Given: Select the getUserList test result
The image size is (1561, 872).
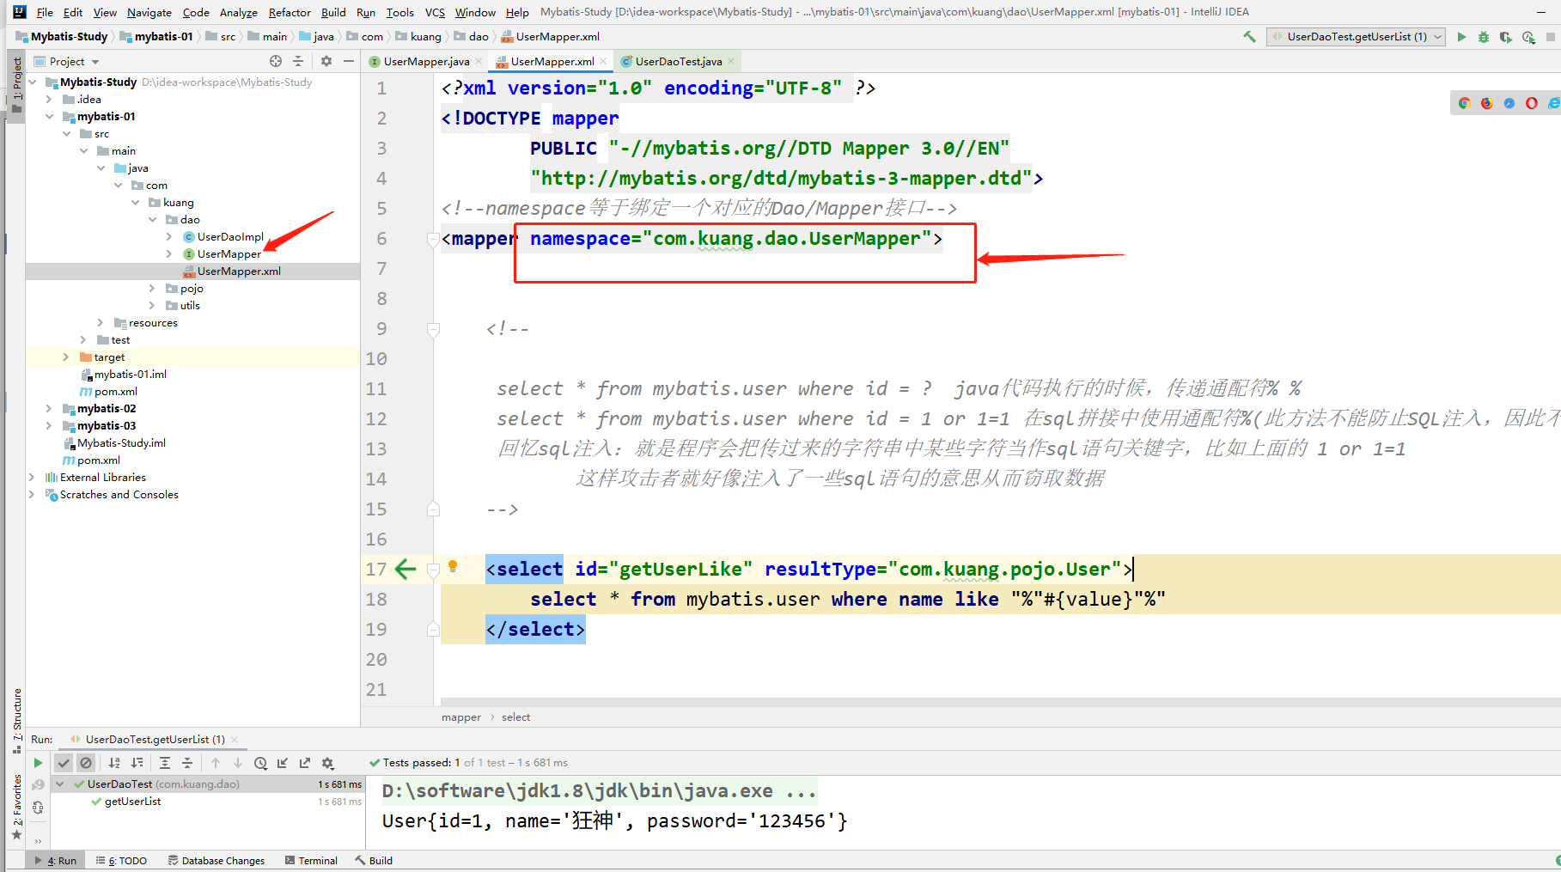Looking at the screenshot, I should (x=132, y=802).
